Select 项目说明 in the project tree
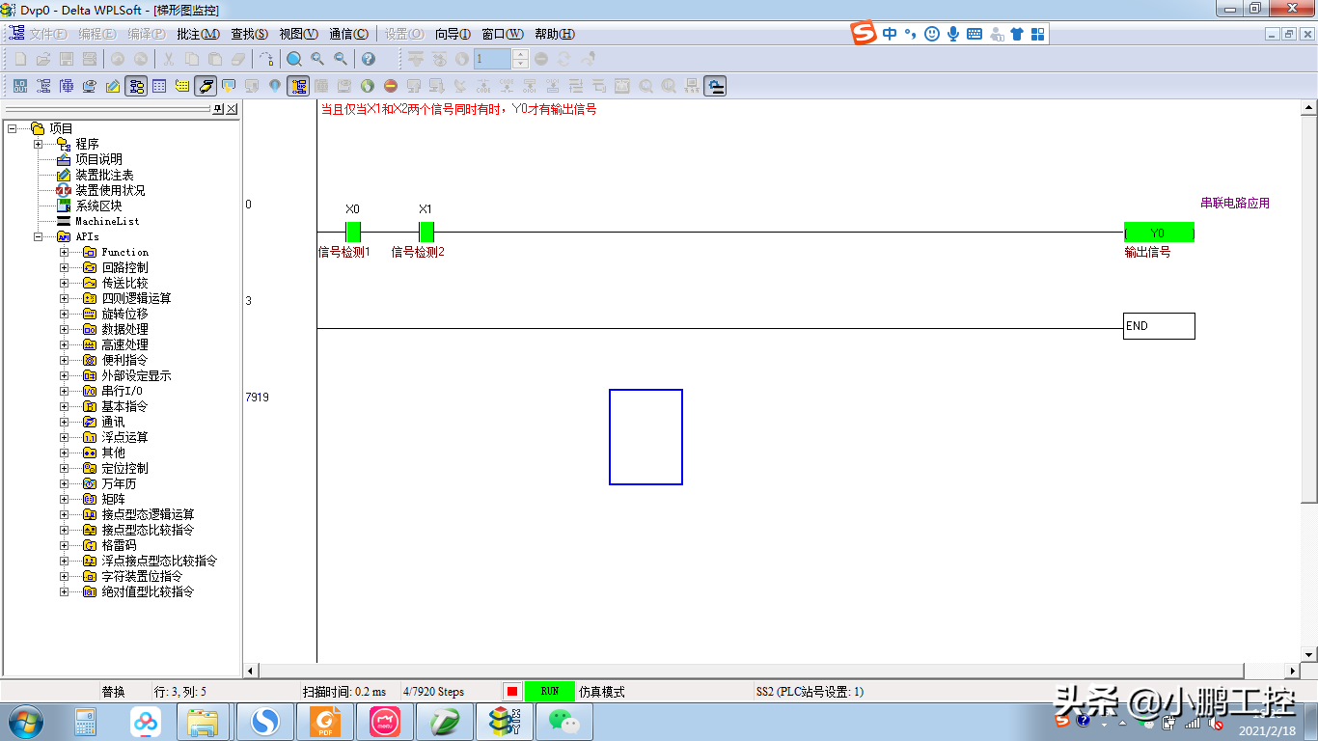1318x741 pixels. click(99, 159)
